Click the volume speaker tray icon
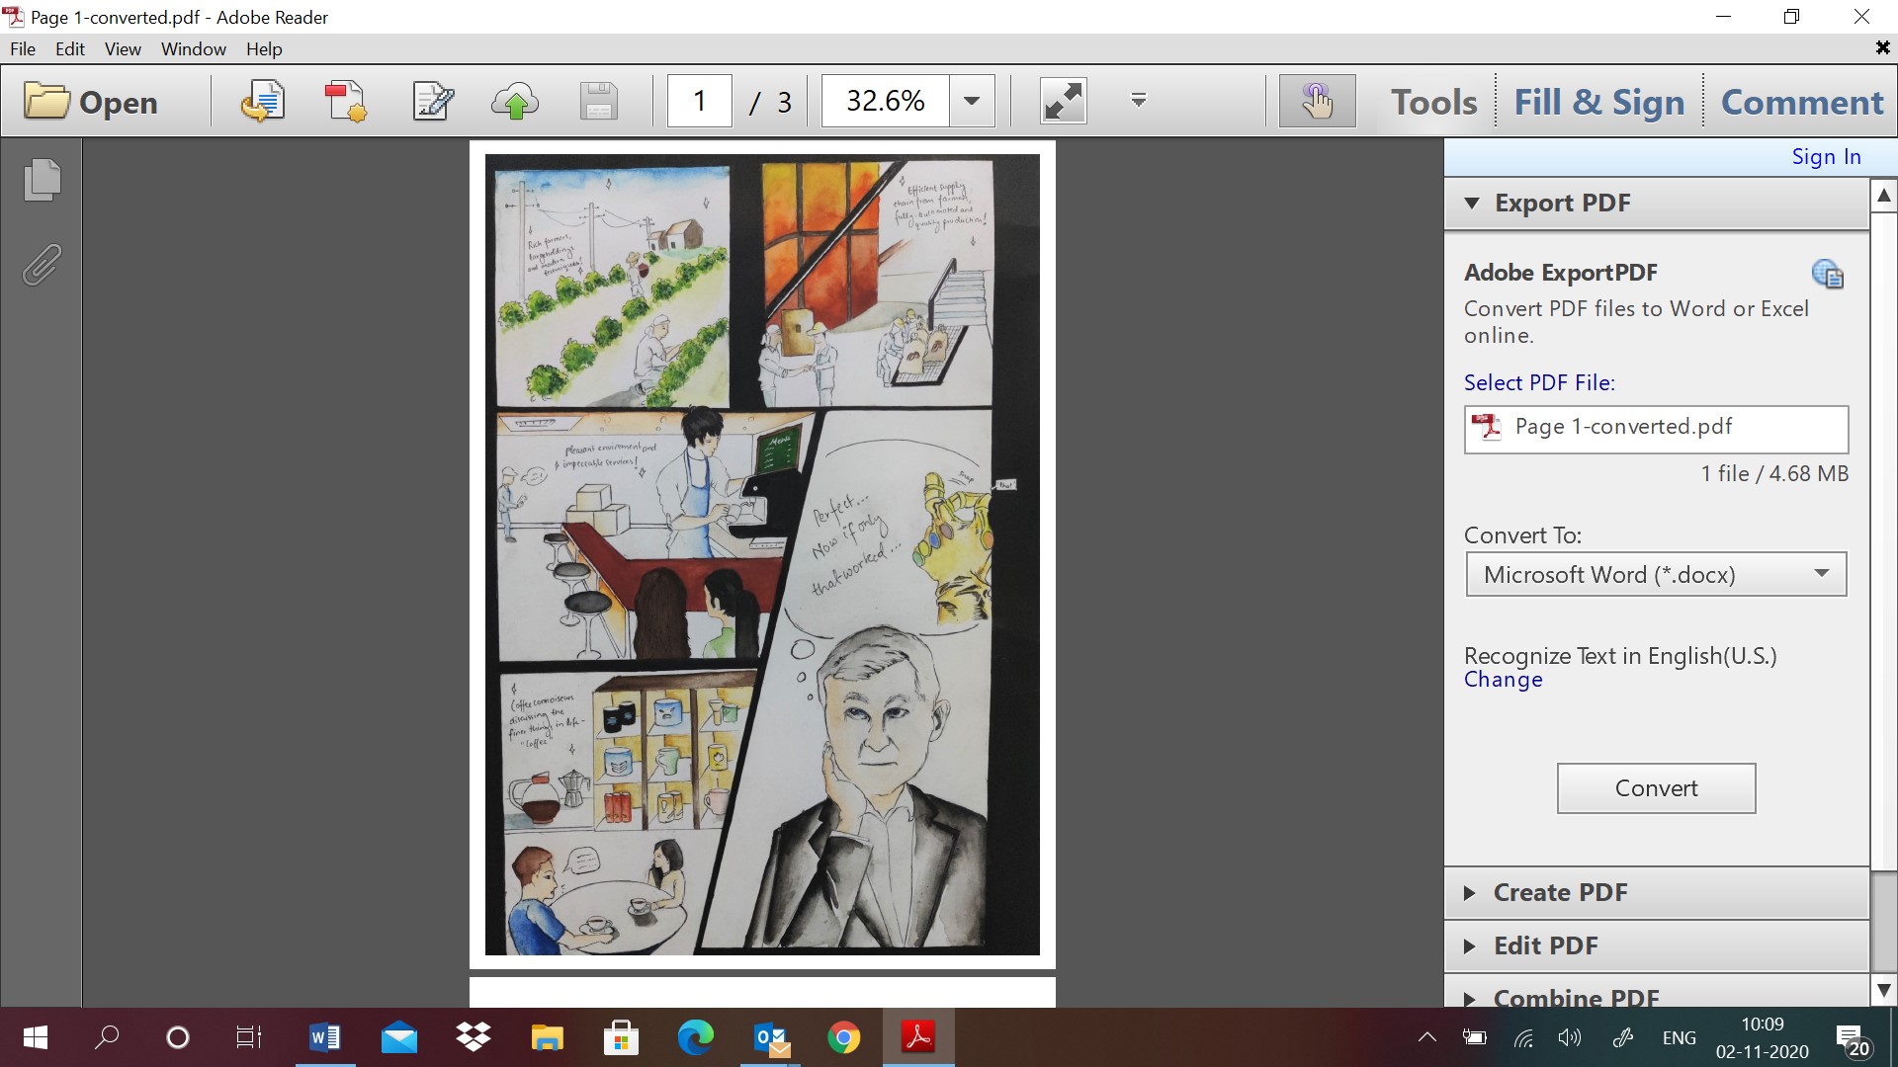Viewport: 1898px width, 1067px height. tap(1569, 1037)
